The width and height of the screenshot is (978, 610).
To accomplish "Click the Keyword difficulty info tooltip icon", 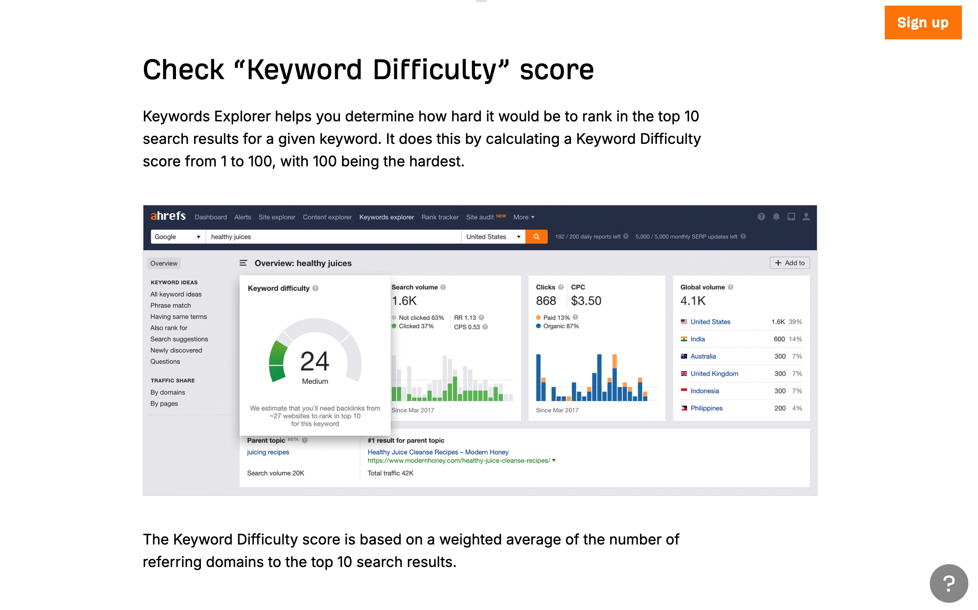I will [316, 289].
